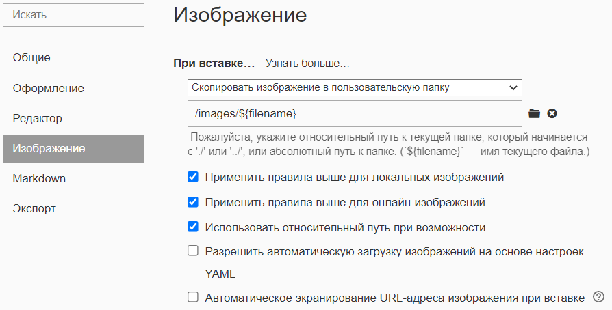Viewport: 612px width, 310px height.
Task: Click the Искать search field
Action: pyautogui.click(x=73, y=14)
